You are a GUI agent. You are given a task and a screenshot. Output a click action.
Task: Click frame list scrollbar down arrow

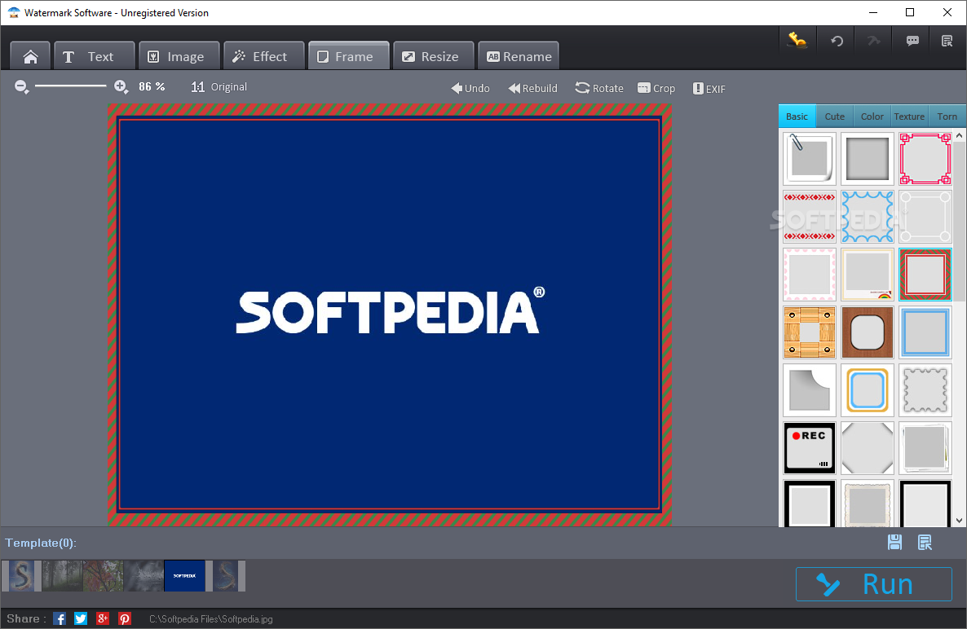[x=959, y=521]
